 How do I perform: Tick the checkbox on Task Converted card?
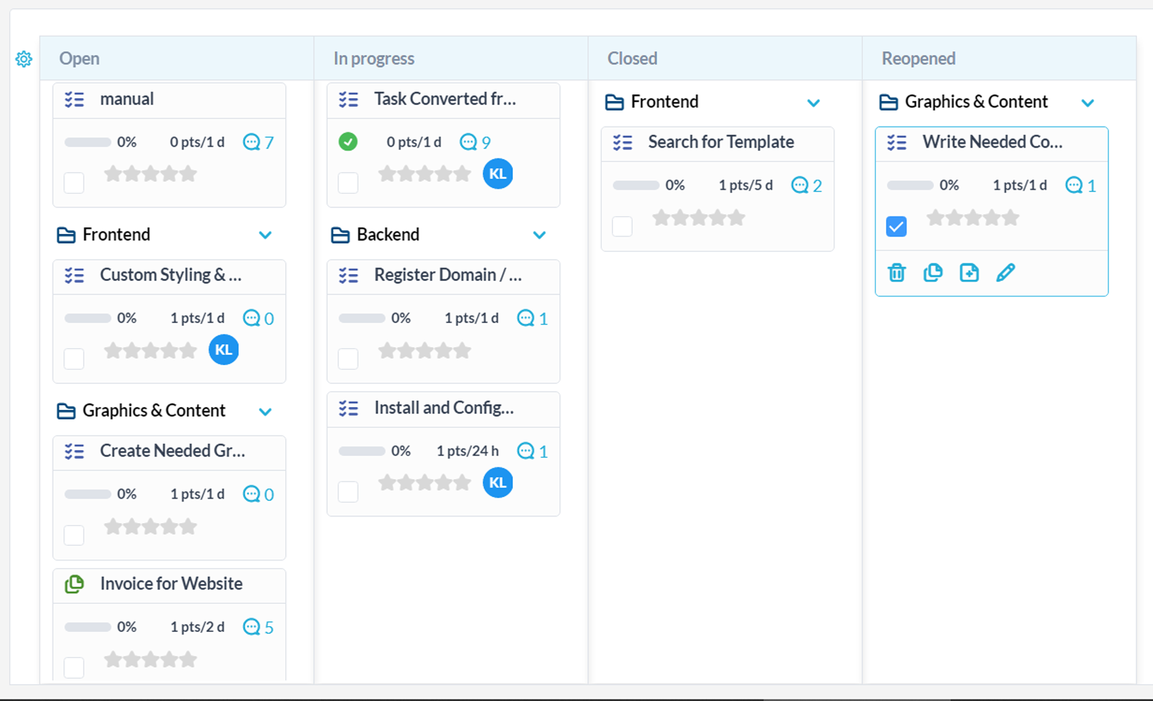click(x=348, y=183)
